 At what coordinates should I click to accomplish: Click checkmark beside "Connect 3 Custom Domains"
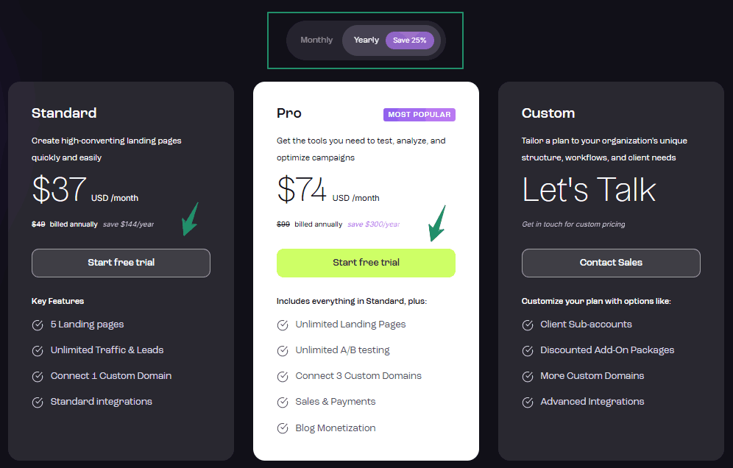point(283,375)
